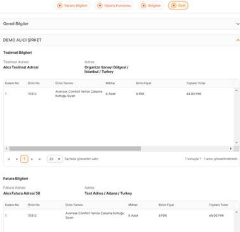The width and height of the screenshot is (240, 232).
Task: Switch to the Belgeler step tab
Action: [x=150, y=6]
